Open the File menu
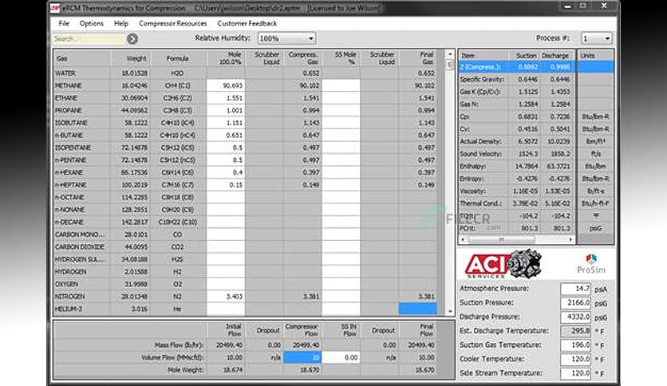The height and width of the screenshot is (386, 667). click(64, 23)
